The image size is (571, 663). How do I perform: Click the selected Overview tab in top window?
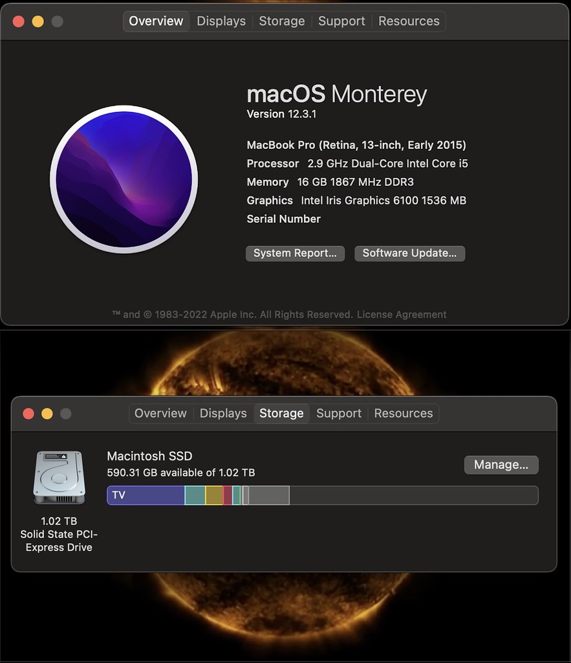click(x=156, y=21)
